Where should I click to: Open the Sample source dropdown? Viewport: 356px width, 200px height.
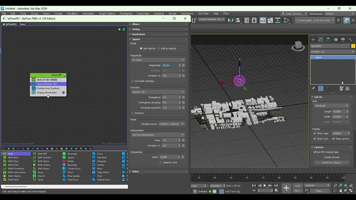[x=171, y=124]
